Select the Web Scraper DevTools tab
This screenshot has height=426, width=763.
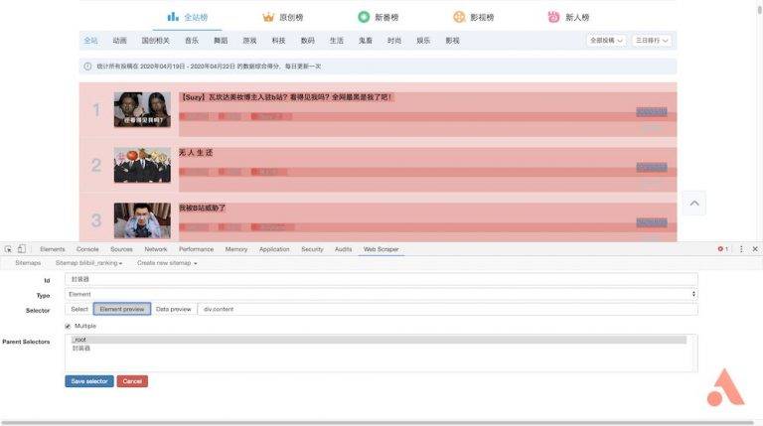click(381, 249)
